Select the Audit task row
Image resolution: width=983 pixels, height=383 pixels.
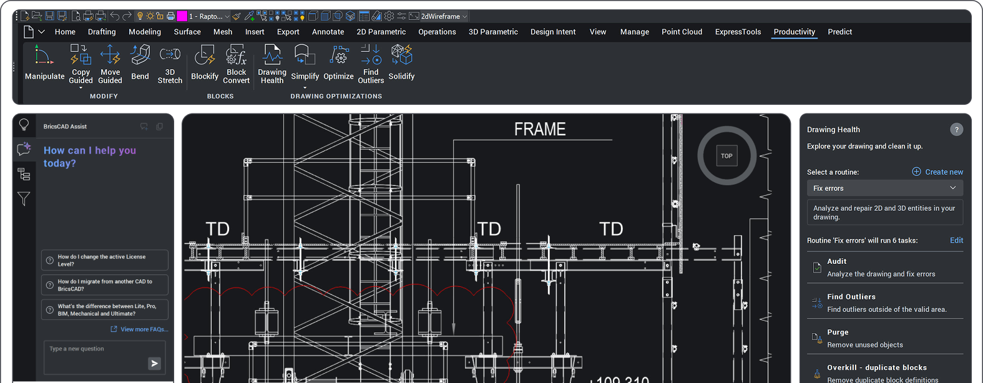[885, 268]
